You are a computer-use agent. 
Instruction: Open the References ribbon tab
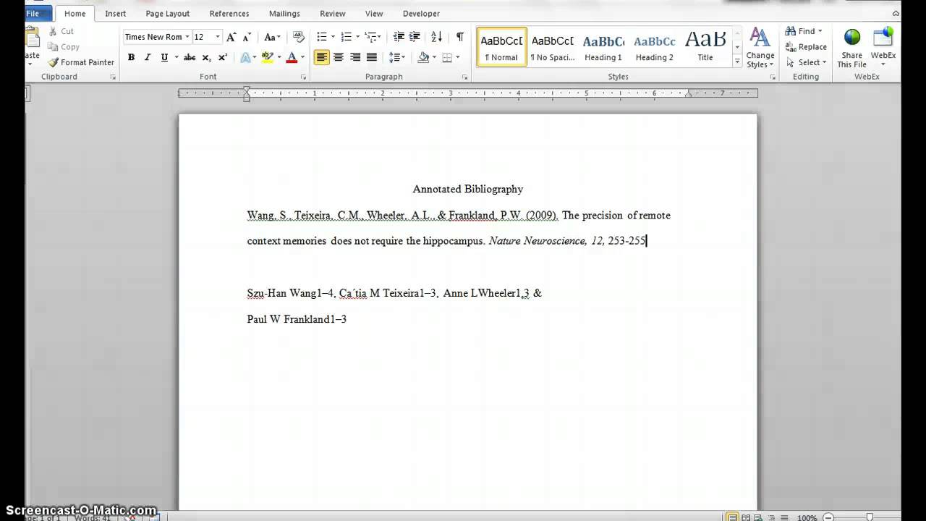[229, 14]
